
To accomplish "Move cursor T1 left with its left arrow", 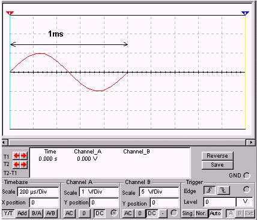I will tap(17, 156).
